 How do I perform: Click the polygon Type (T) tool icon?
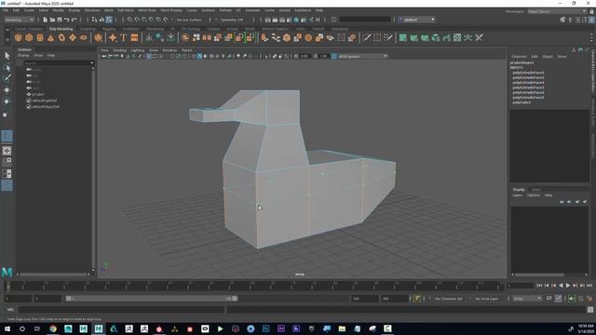124,37
